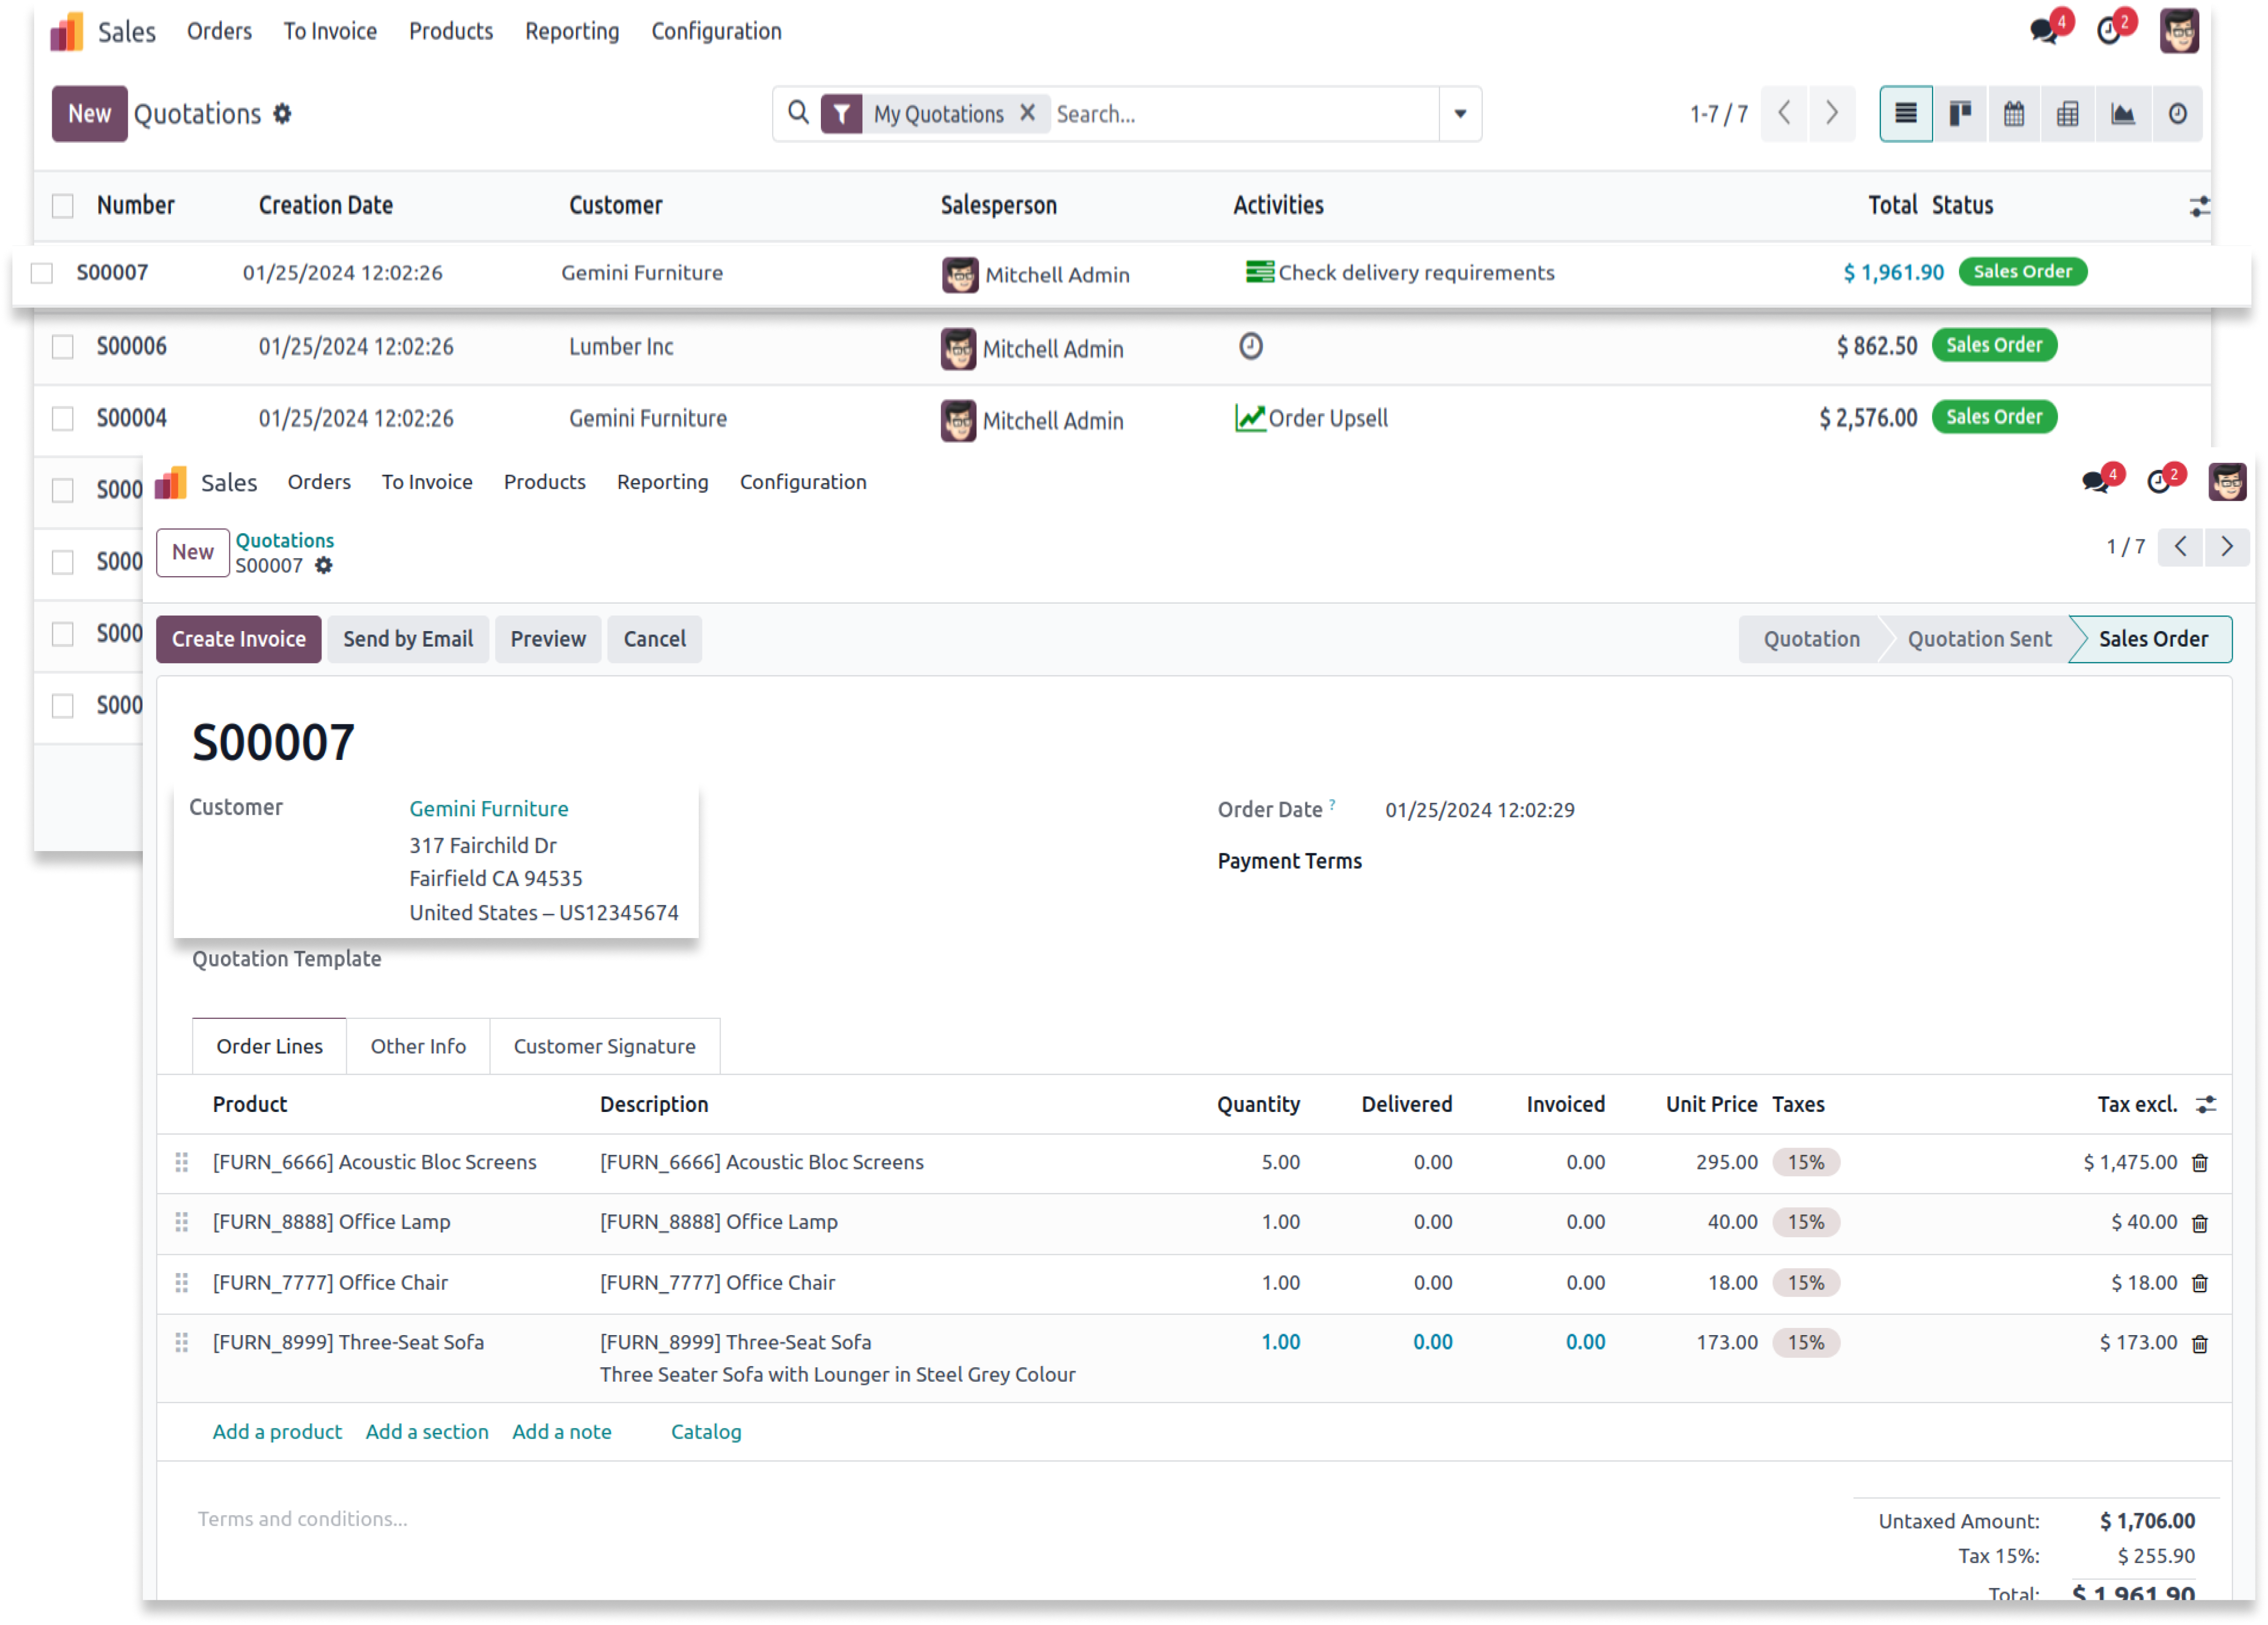Viewport: 2268px width, 1625px height.
Task: Switch to Other Info tab
Action: pos(418,1046)
